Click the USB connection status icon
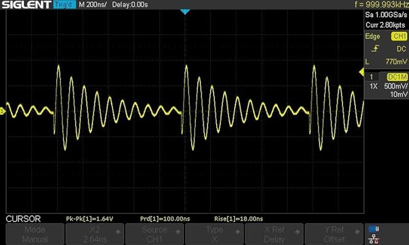 click(x=374, y=229)
